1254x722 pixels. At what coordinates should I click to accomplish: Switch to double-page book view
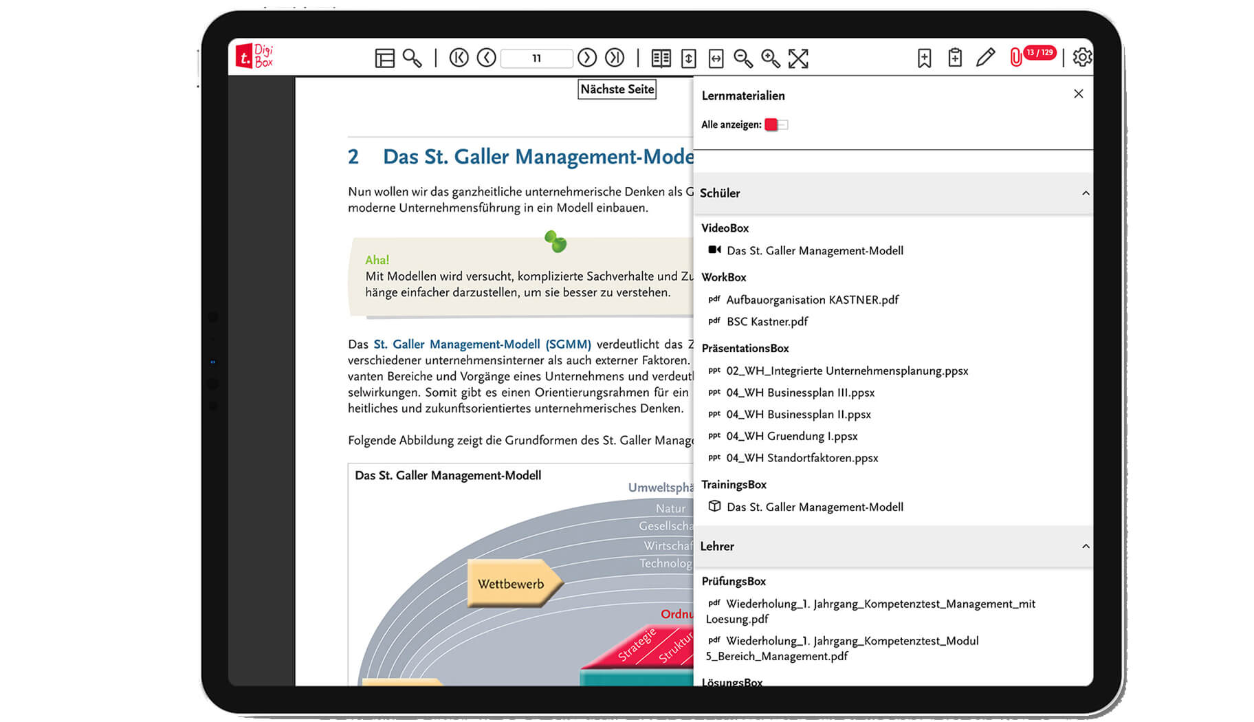pyautogui.click(x=661, y=58)
